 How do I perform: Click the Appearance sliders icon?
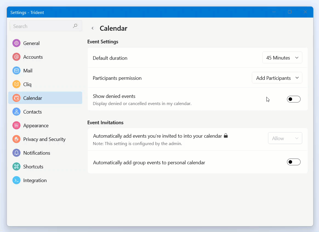point(16,126)
